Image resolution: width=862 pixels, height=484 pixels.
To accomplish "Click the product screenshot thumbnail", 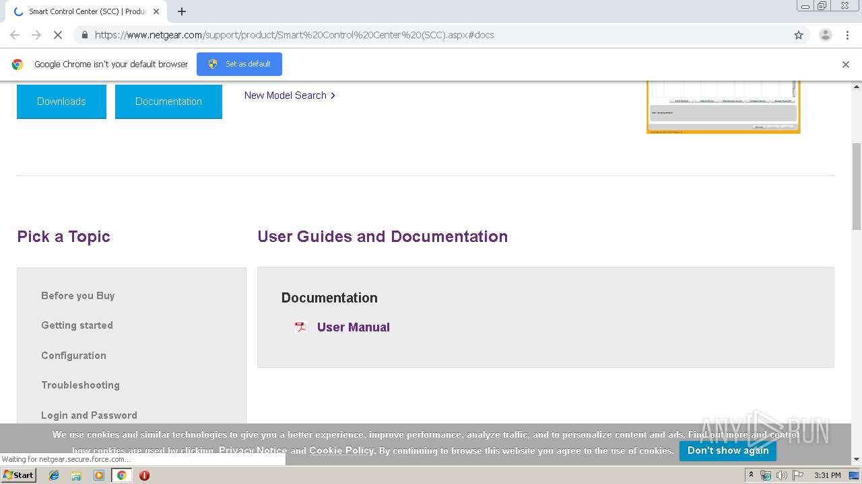I will (x=723, y=108).
